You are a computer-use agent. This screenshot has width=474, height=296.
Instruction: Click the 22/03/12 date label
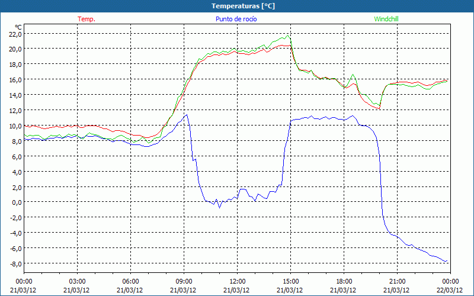pyautogui.click(x=450, y=290)
